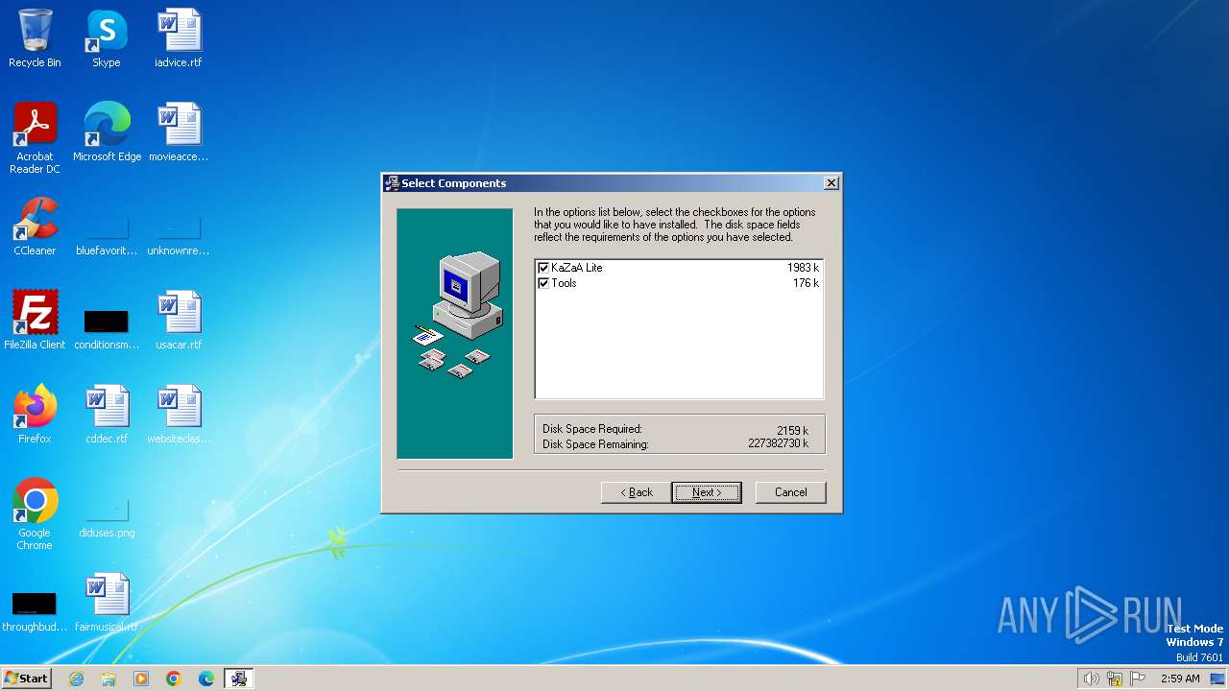Viewport: 1229px width, 691px height.
Task: Click the 1983 k size value
Action: 803,268
